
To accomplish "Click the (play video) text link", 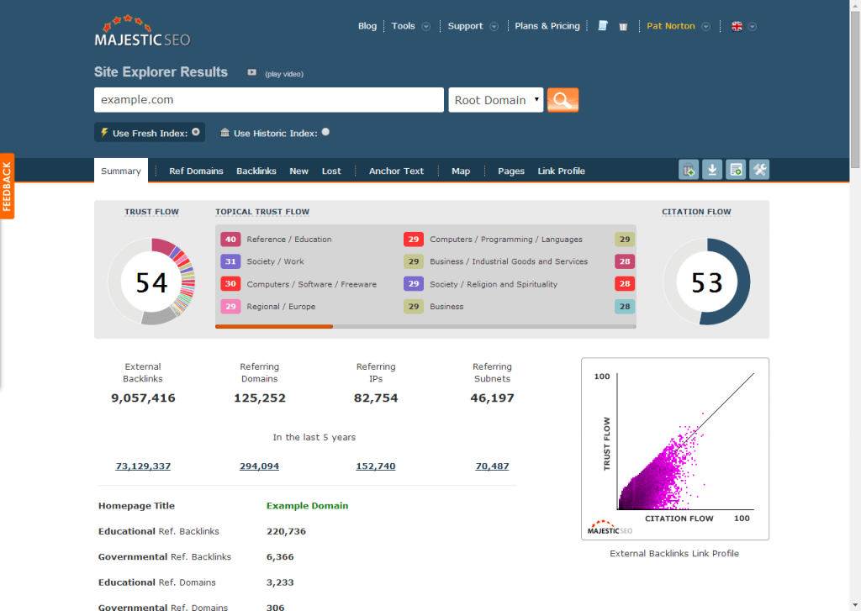I will [x=284, y=74].
